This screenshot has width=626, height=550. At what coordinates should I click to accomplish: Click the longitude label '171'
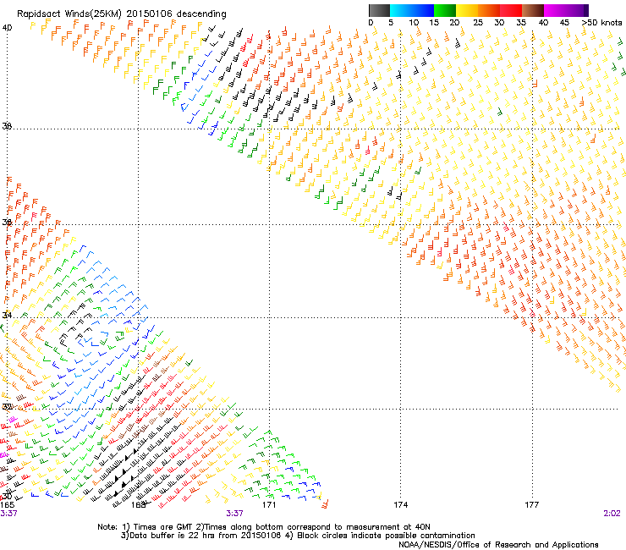[x=269, y=505]
